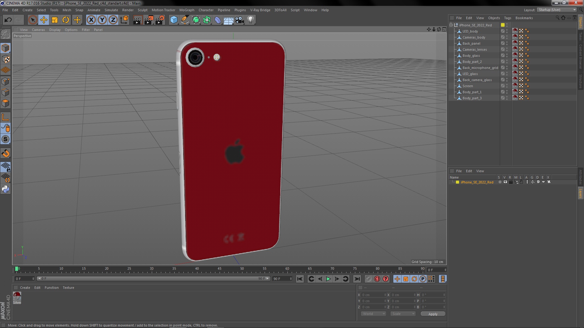Open the Object Manager Tags menu
This screenshot has height=328, width=584.
click(x=507, y=18)
